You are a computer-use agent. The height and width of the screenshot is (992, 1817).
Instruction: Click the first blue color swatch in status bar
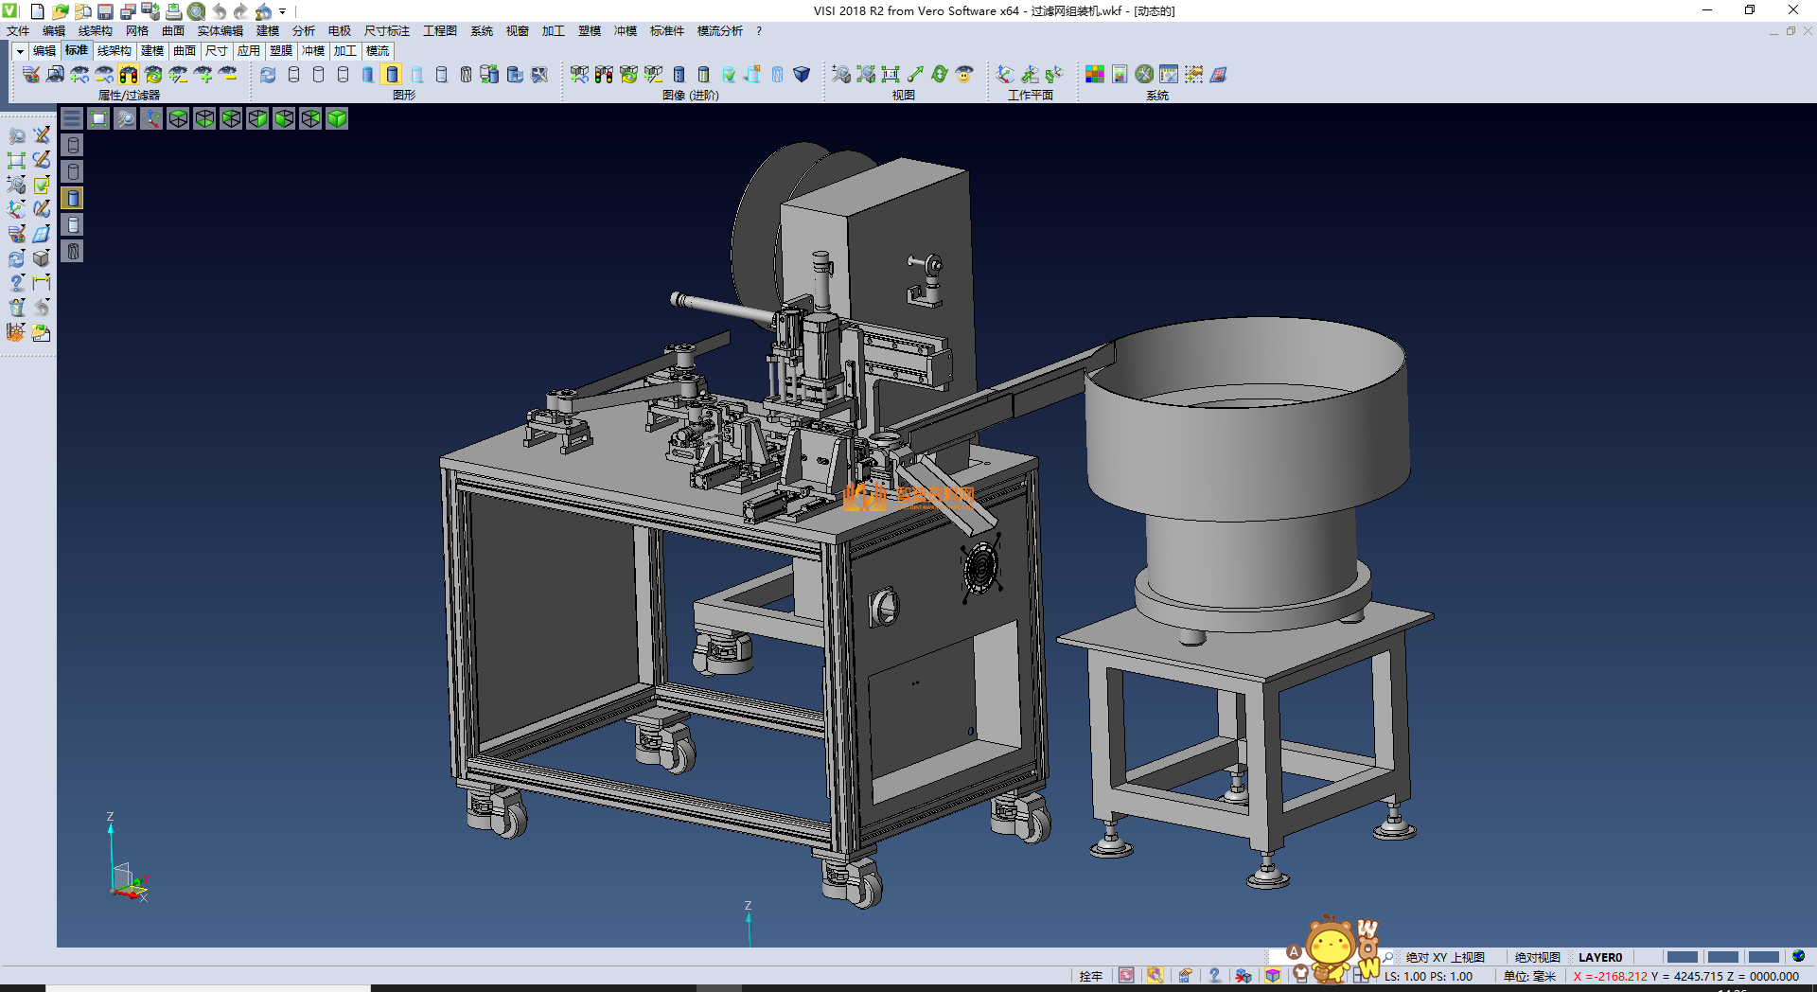(x=1682, y=957)
